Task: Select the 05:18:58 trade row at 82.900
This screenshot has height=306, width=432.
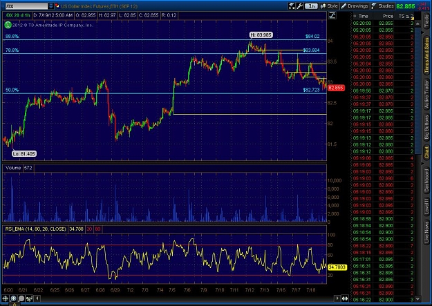Action: click(383, 219)
